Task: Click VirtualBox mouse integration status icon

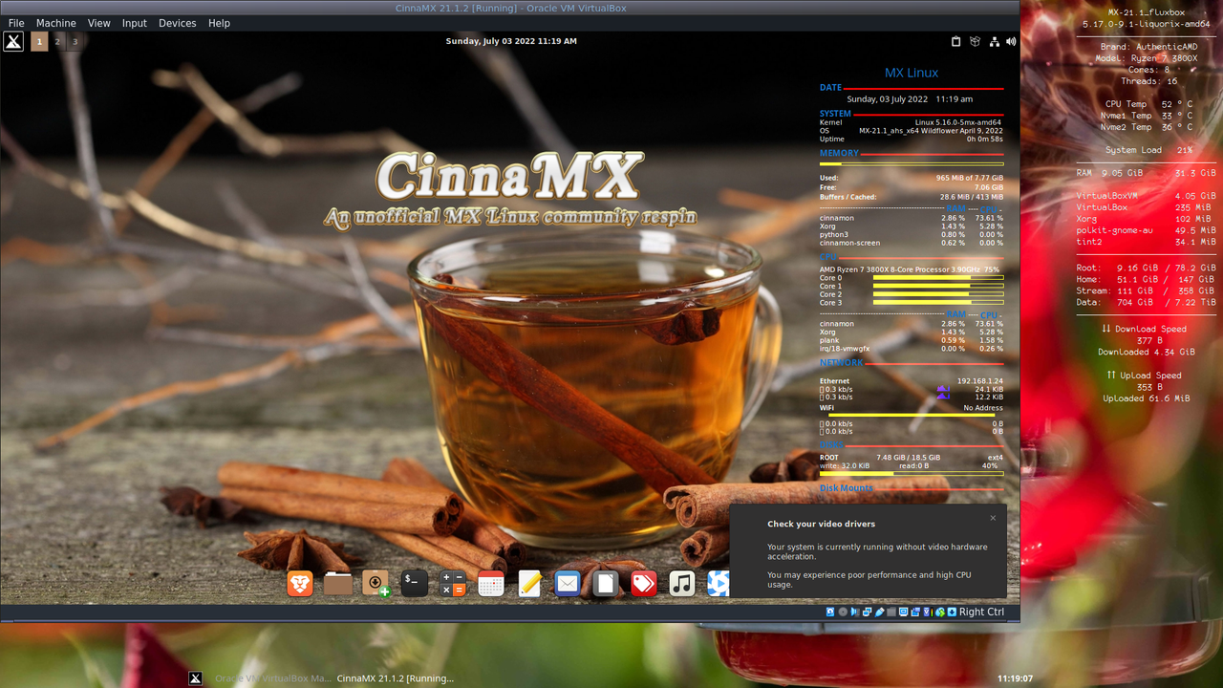Action: tap(940, 612)
